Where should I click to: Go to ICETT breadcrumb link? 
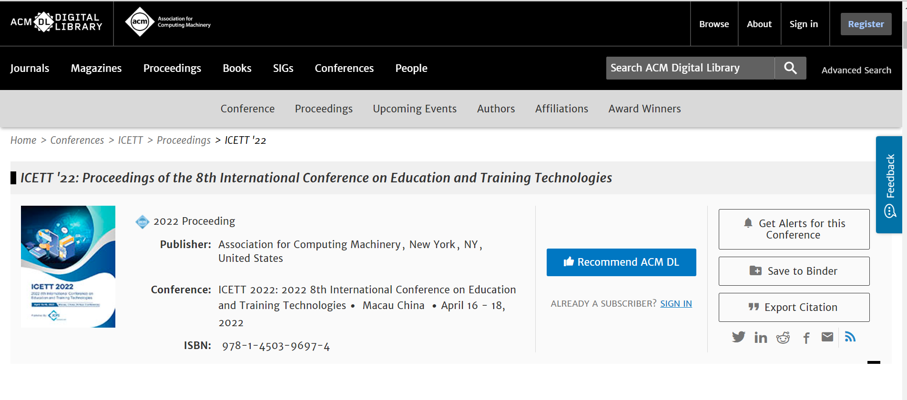click(130, 140)
